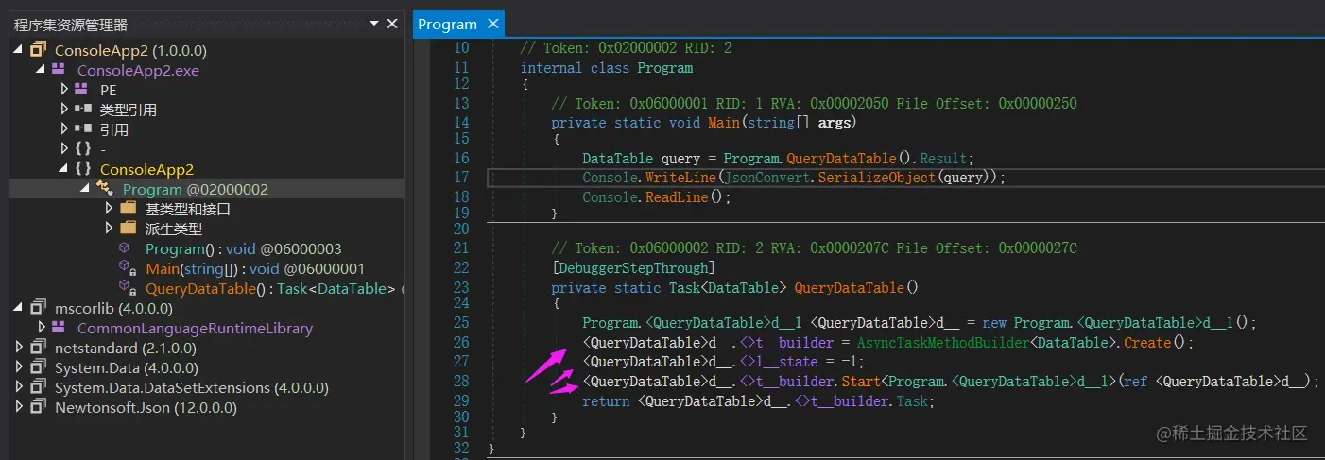The height and width of the screenshot is (460, 1325).
Task: Close the 程序集资源管理器 panel
Action: [393, 23]
